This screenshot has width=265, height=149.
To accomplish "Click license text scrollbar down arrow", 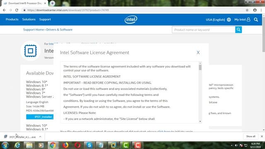I will (200, 121).
